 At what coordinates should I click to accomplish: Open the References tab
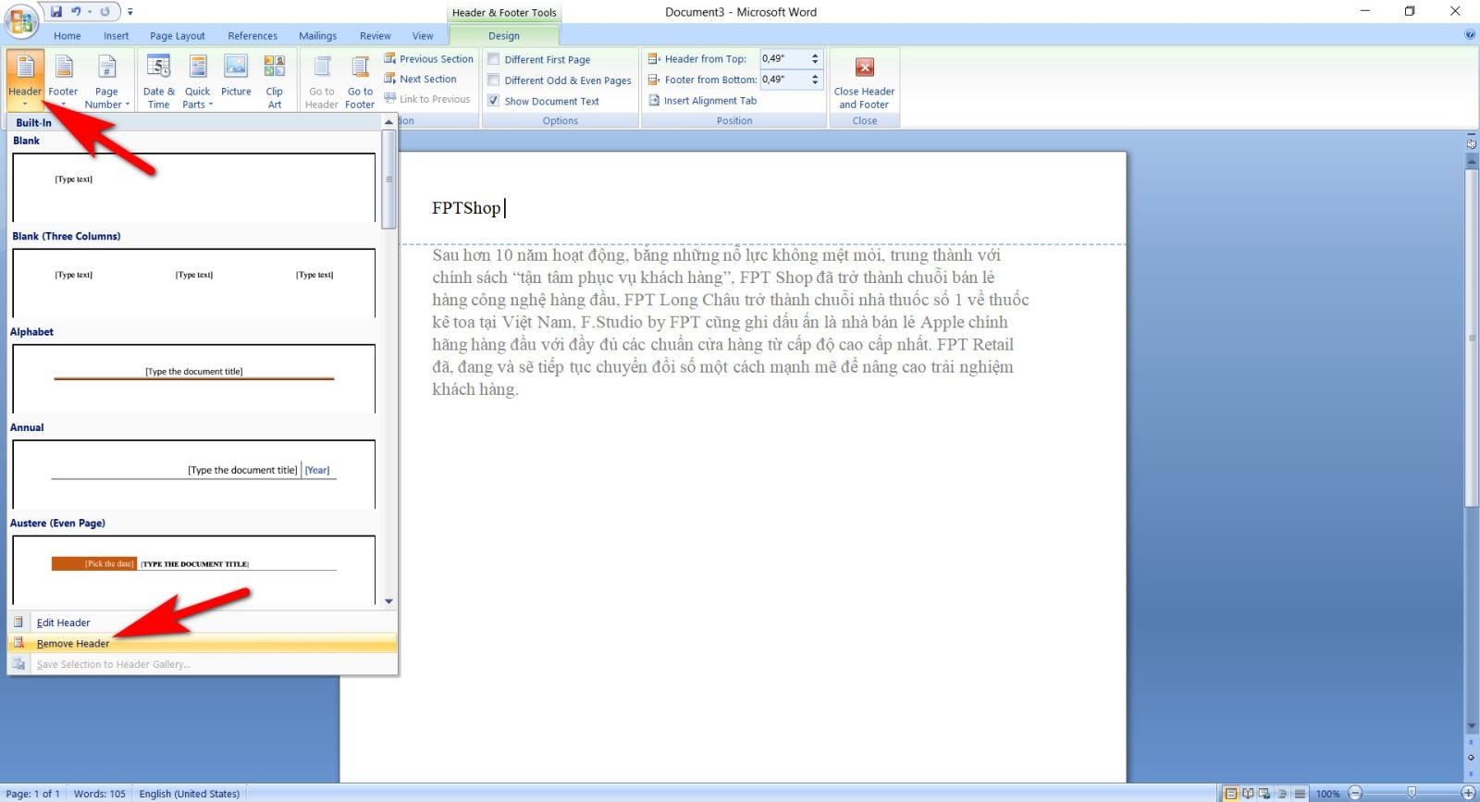click(x=253, y=36)
